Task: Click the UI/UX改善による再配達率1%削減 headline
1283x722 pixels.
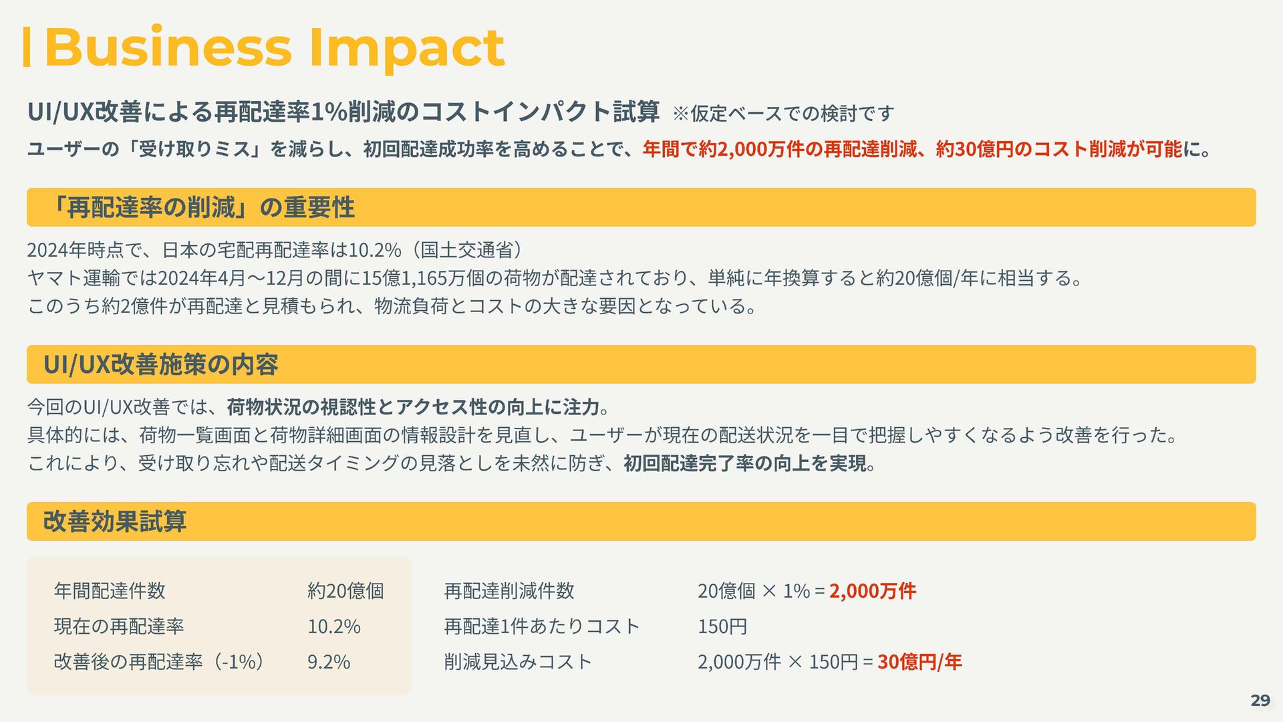Action: tap(343, 112)
